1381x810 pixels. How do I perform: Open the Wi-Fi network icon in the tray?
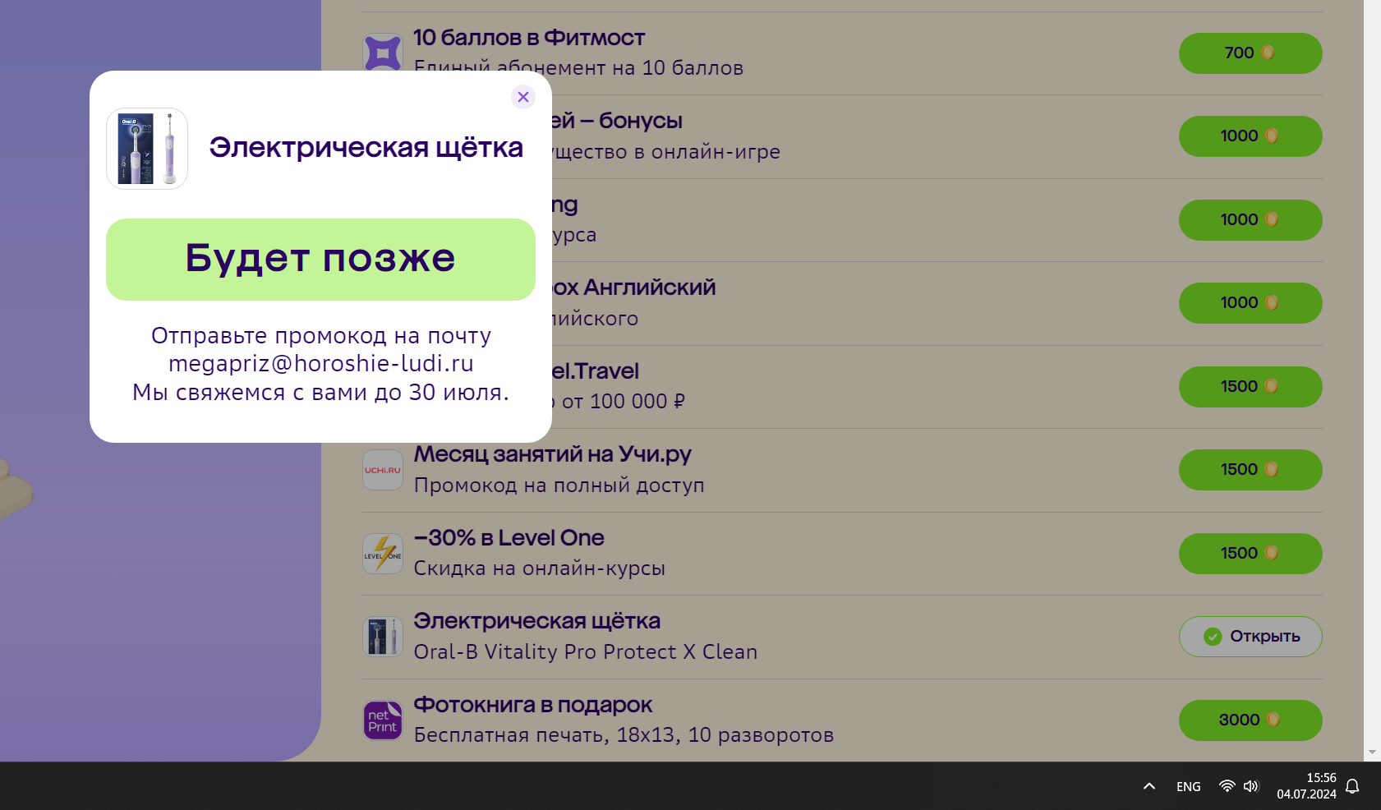1227,786
